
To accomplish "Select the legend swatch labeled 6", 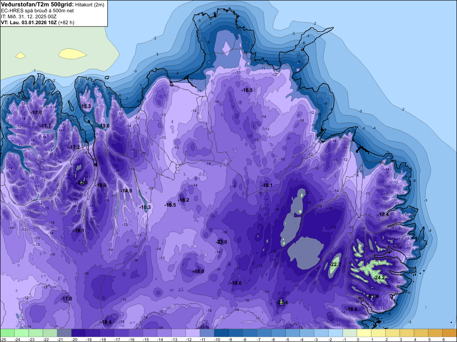I will coord(450,333).
